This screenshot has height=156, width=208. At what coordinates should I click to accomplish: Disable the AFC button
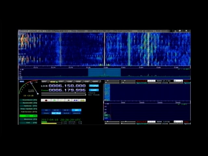pos(76,110)
